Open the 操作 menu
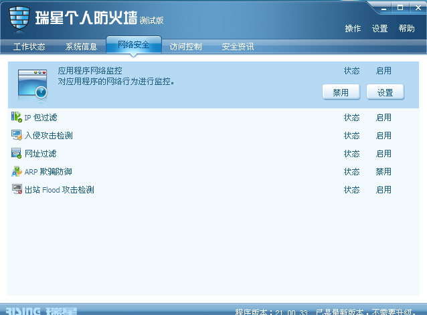Screen dimensions: 427x315 point(353,29)
